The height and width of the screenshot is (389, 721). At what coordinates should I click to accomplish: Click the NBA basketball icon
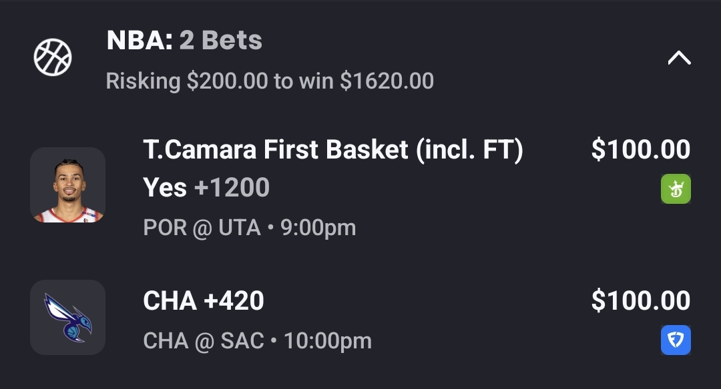point(53,57)
